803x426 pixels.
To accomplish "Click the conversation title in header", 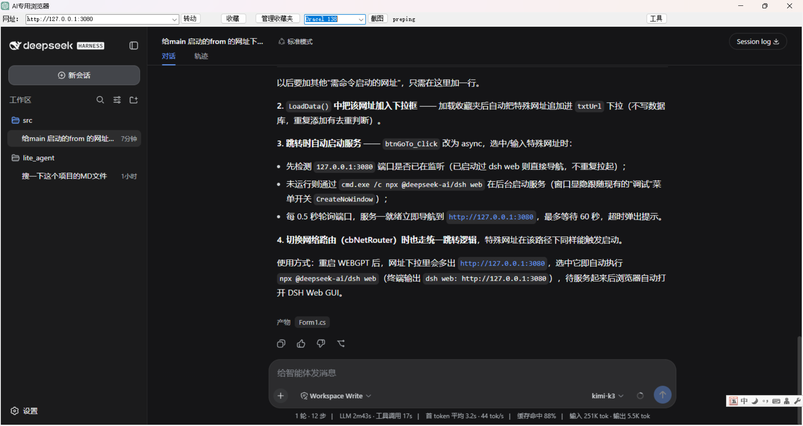I will pyautogui.click(x=212, y=42).
